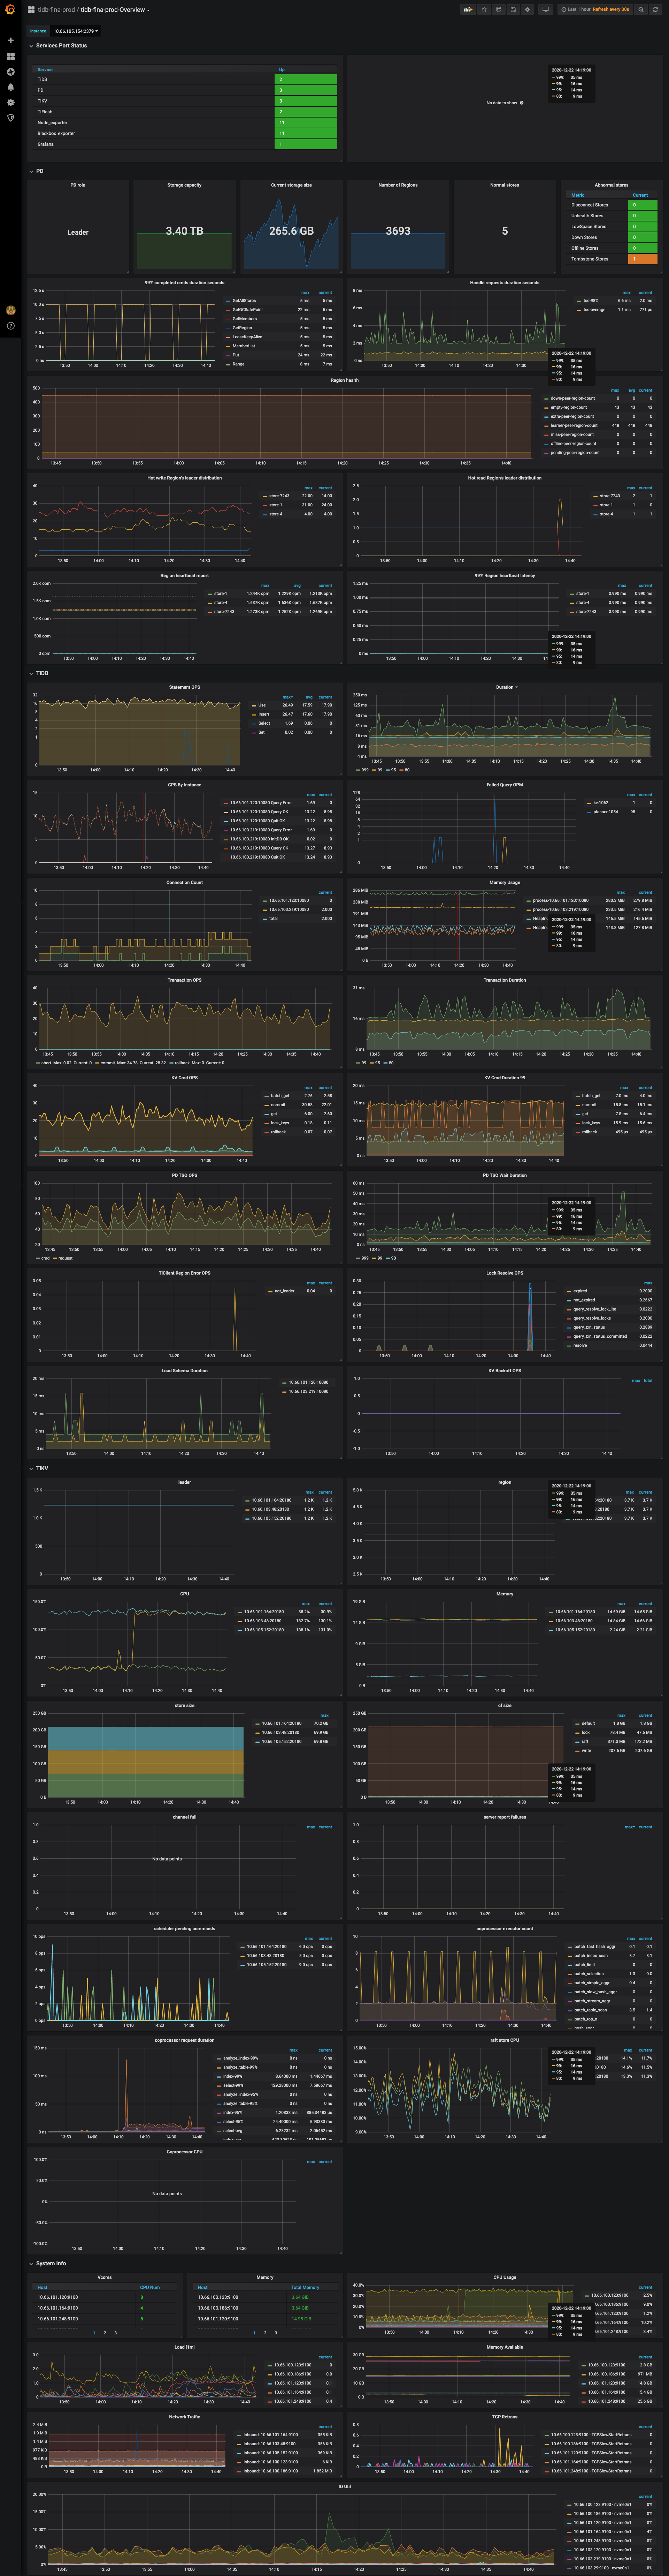Star this dashboard as favorite
This screenshot has height=2576, width=669.
point(484,9)
